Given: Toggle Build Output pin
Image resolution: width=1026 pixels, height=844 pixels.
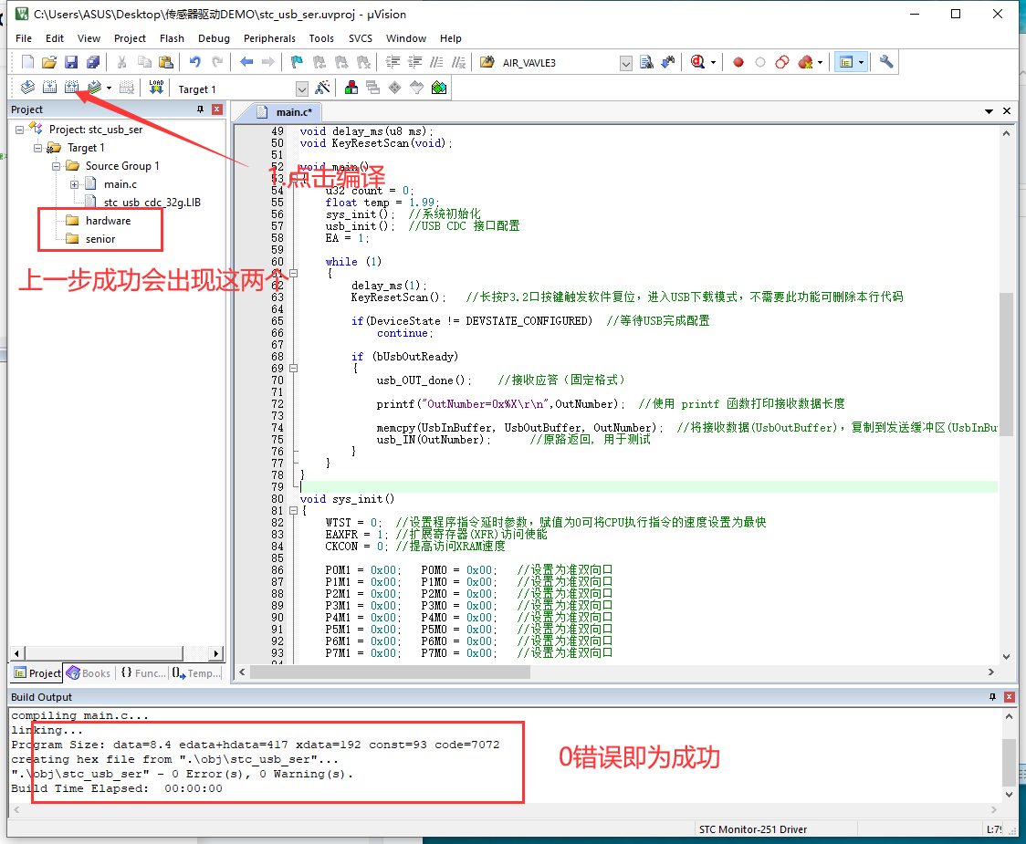Looking at the screenshot, I should (992, 697).
